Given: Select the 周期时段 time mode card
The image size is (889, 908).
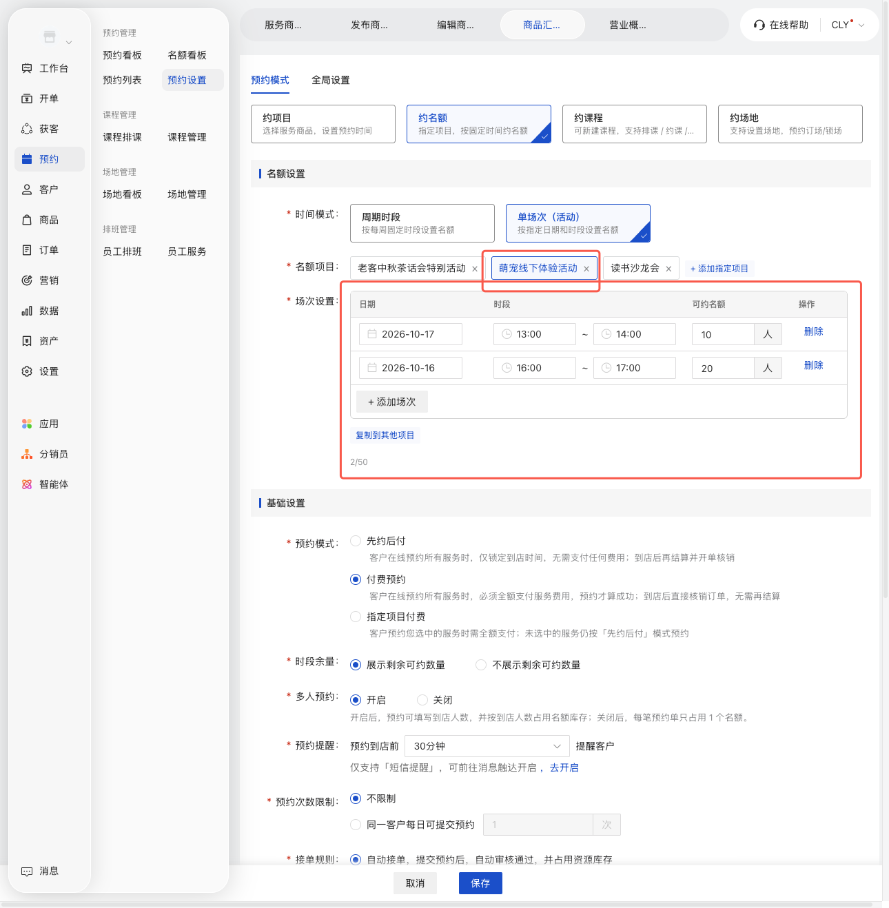Looking at the screenshot, I should 422,223.
